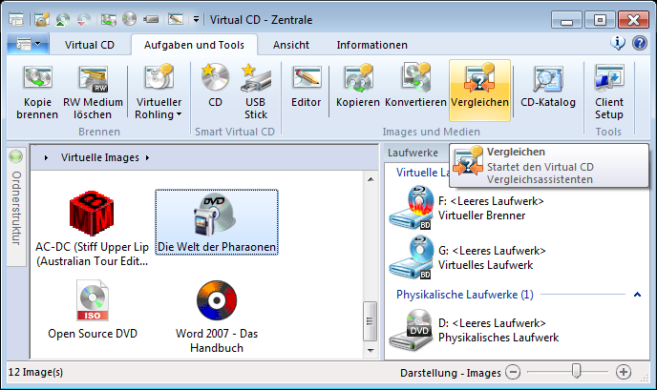Increase image size with plus button
Screen dimensions: 657x390
tap(624, 372)
